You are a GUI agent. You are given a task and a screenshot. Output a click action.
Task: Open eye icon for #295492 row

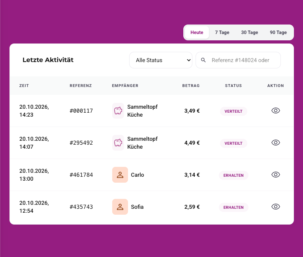(276, 143)
